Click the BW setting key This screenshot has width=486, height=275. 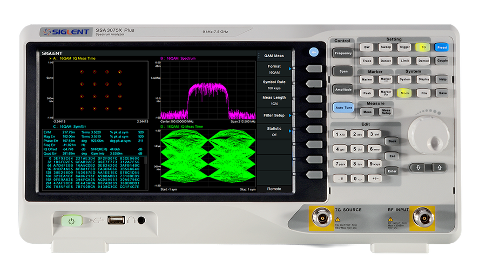367,47
